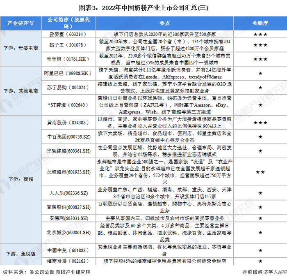
Task: Select company cell '孩子王（301078）'
Action: 68,45
